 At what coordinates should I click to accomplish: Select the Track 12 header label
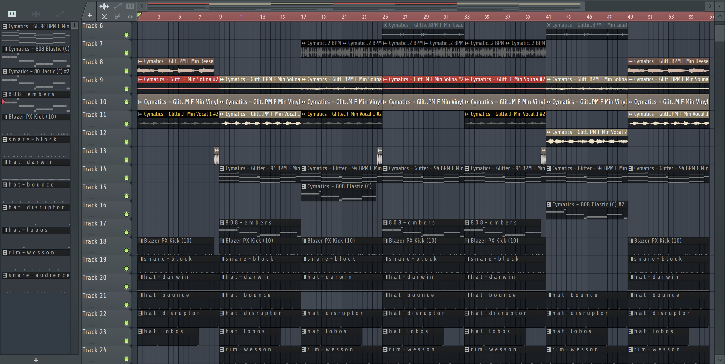tap(94, 133)
